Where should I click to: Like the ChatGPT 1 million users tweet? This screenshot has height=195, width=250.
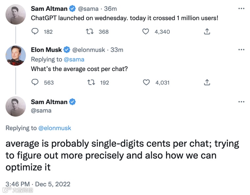point(146,32)
